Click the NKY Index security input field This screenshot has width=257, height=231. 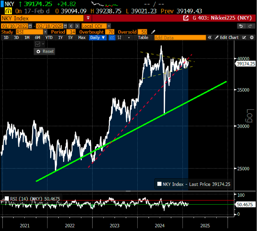coord(42,18)
